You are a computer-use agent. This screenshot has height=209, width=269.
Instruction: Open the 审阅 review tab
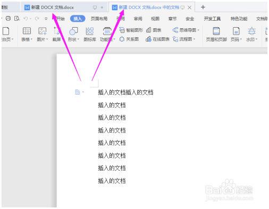coord(138,19)
